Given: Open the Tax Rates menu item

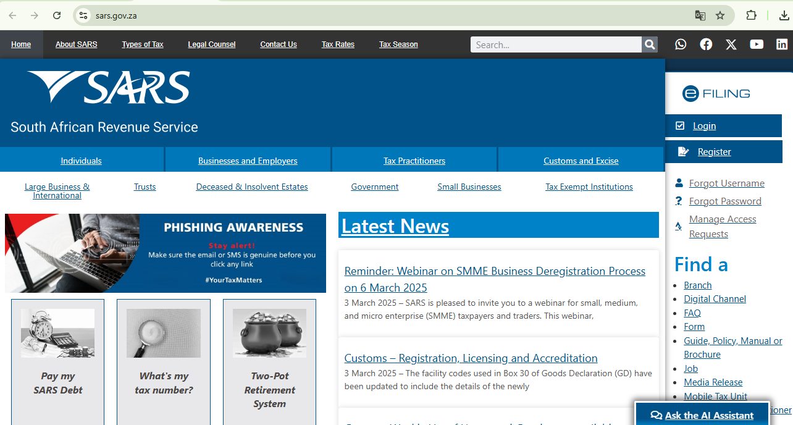Looking at the screenshot, I should tap(338, 44).
